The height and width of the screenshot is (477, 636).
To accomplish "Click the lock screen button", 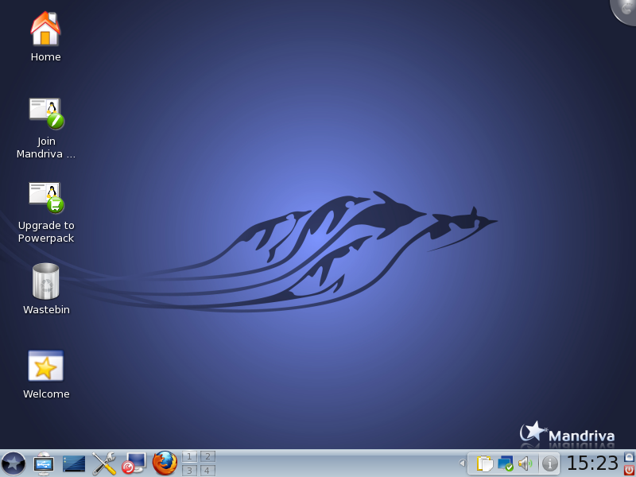I will point(629,456).
